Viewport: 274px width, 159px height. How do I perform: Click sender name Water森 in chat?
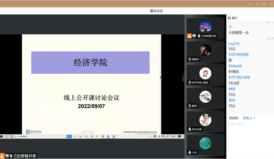tap(235, 66)
